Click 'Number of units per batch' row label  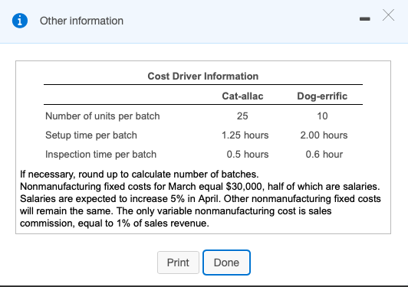click(x=103, y=116)
